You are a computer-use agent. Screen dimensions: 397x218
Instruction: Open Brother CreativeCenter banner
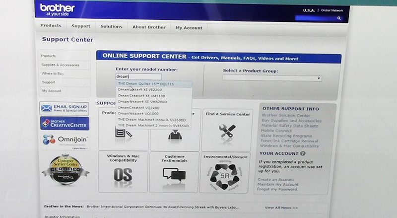(65, 124)
